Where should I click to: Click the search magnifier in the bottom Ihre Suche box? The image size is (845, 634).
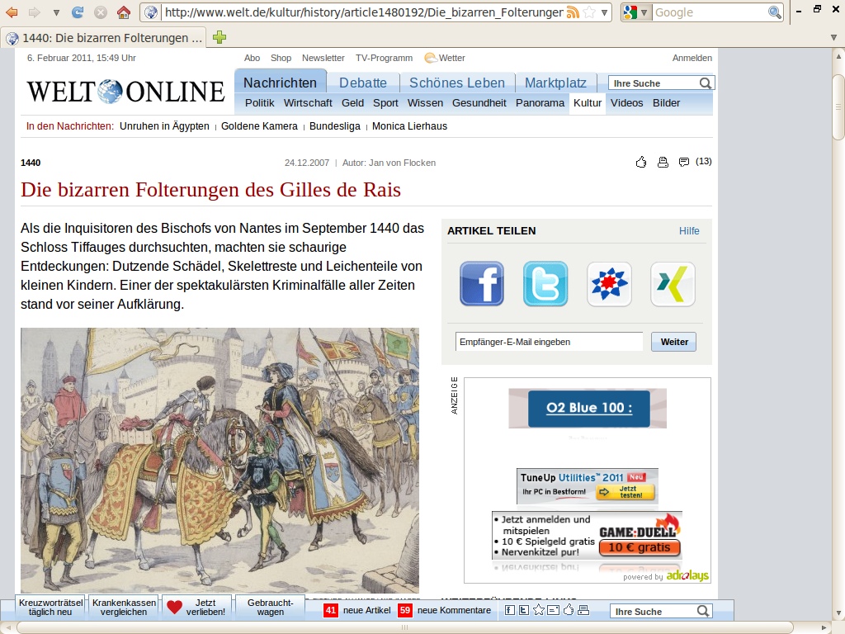[703, 611]
